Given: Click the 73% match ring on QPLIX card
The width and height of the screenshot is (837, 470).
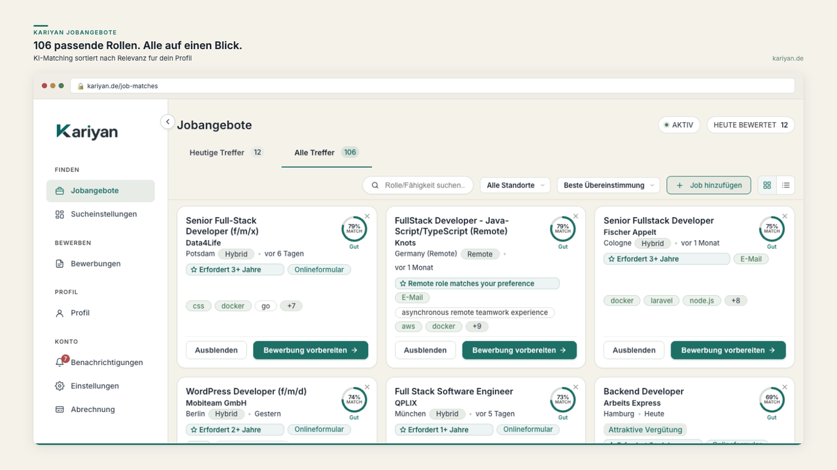Looking at the screenshot, I should point(563,399).
